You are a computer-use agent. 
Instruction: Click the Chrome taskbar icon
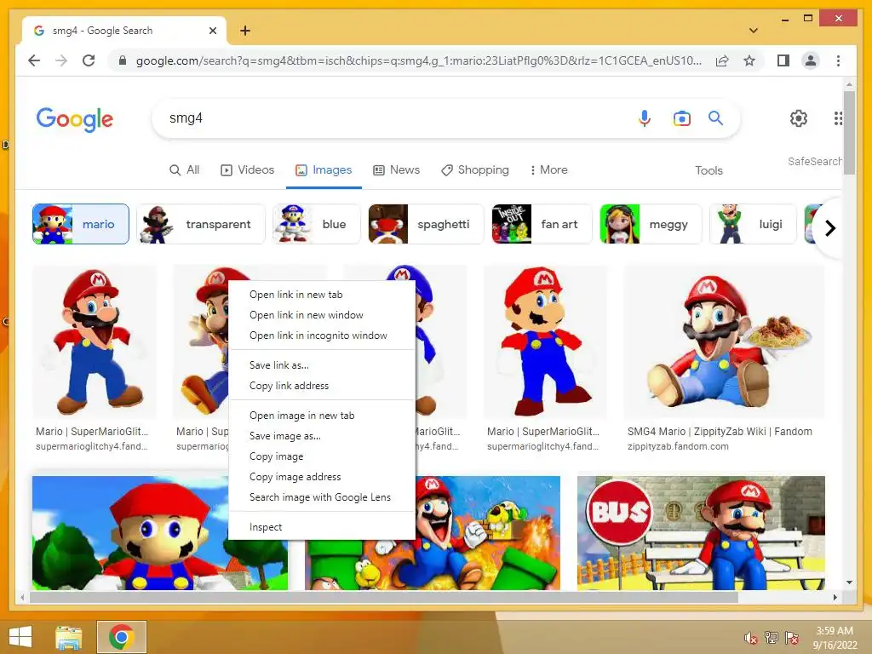click(121, 637)
